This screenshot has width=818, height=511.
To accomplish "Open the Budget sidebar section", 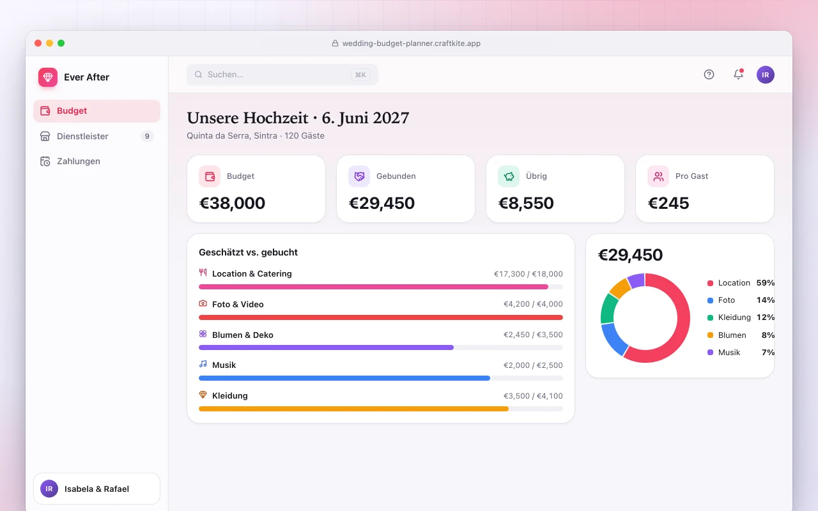I will point(96,111).
